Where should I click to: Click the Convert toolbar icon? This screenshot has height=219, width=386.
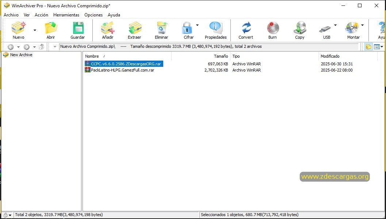point(246,28)
